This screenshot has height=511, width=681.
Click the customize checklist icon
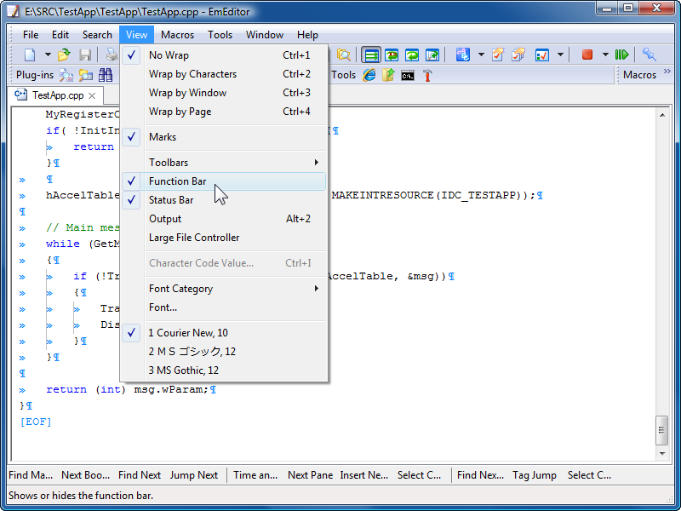tap(542, 55)
